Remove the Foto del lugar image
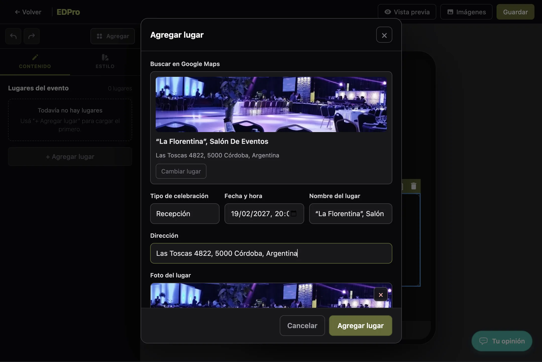Viewport: 542px width, 362px height. point(381,295)
